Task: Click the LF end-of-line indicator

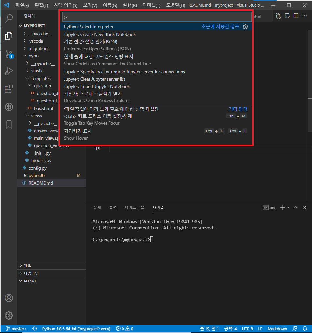Action: coord(260,329)
